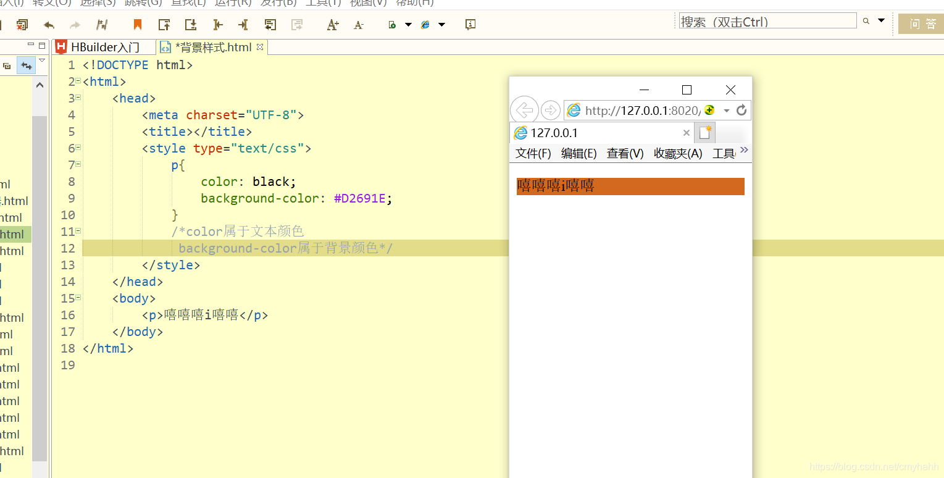Open the IE address bar history dropdown
This screenshot has width=944, height=478.
tap(727, 111)
